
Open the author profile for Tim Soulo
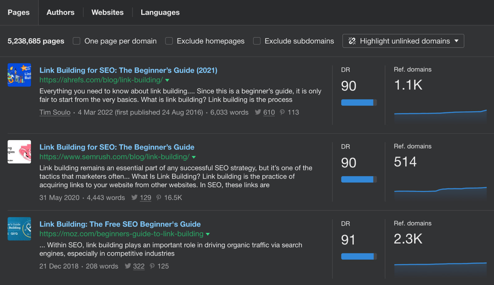(55, 112)
